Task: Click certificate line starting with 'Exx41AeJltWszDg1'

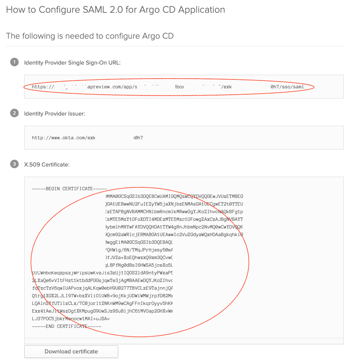Action: tap(102, 311)
